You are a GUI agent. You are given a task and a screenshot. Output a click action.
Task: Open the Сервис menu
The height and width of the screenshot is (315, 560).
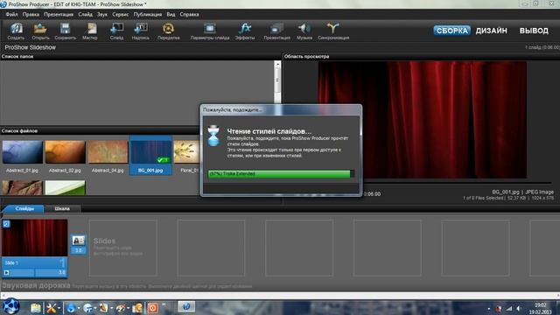(121, 15)
